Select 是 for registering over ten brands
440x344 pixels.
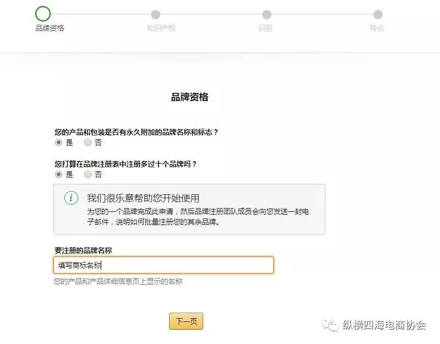click(x=58, y=174)
